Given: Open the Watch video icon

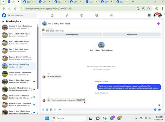Looking at the screenshot, I should (x=82, y=15).
